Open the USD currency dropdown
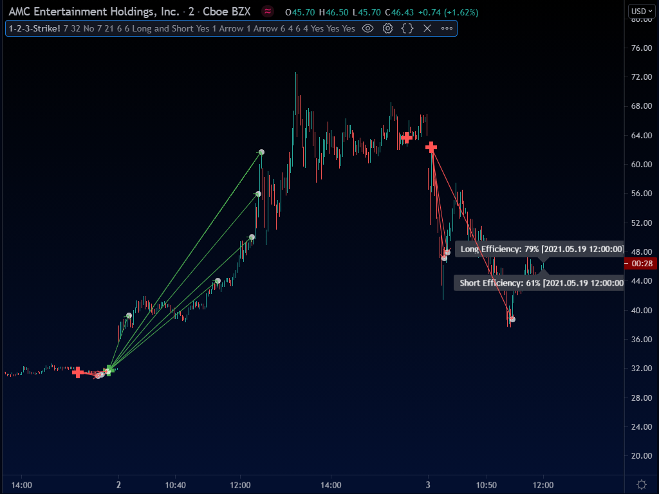The height and width of the screenshot is (494, 659). 641,10
